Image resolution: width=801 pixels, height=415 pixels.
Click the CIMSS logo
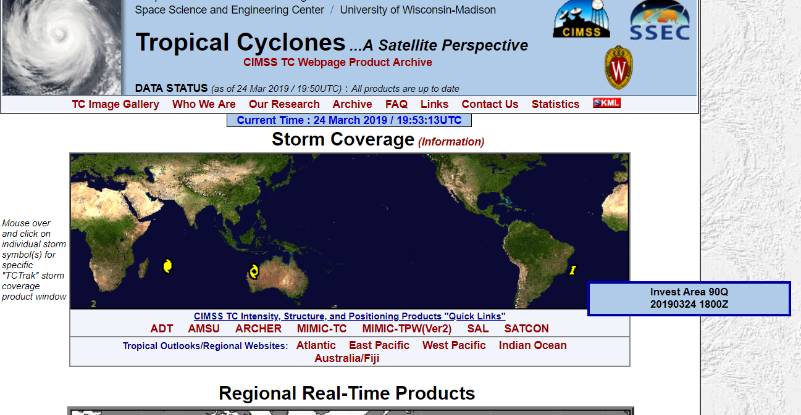point(581,20)
